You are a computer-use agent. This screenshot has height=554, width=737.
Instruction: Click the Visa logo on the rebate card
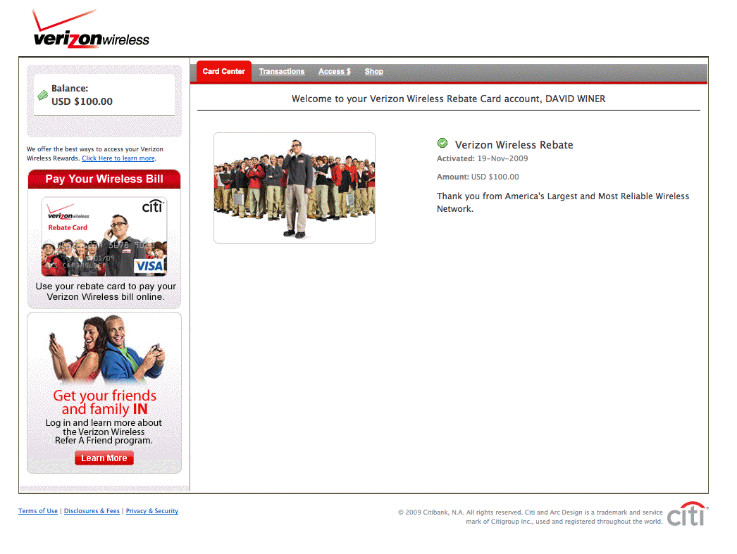pos(150,265)
